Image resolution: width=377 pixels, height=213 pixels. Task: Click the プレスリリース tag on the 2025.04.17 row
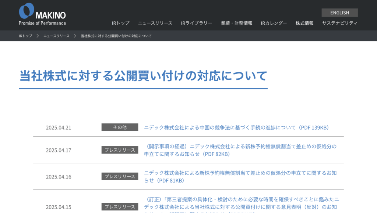120,150
